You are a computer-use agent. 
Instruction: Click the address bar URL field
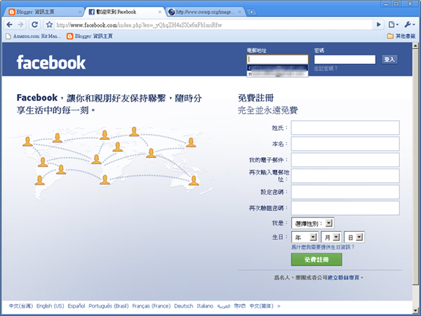coord(213,25)
